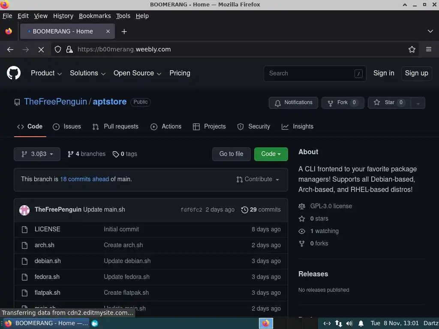Open the Bookmarks menu
This screenshot has height=329, width=439.
95,16
